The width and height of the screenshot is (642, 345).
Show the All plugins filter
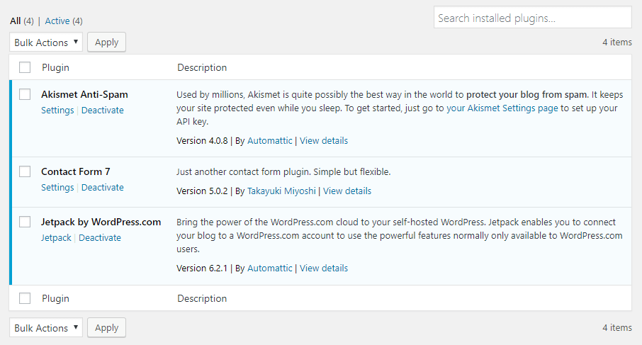pos(16,21)
